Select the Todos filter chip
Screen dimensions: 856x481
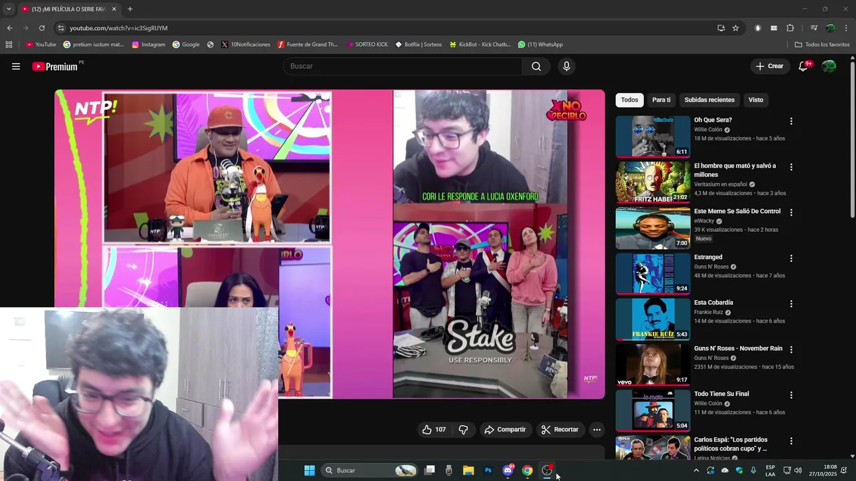[x=629, y=100]
